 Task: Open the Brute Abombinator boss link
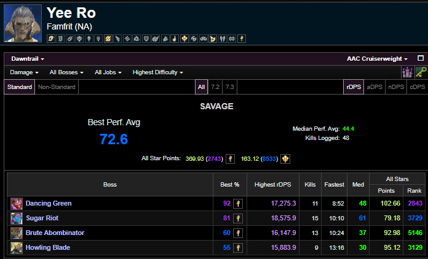point(55,233)
